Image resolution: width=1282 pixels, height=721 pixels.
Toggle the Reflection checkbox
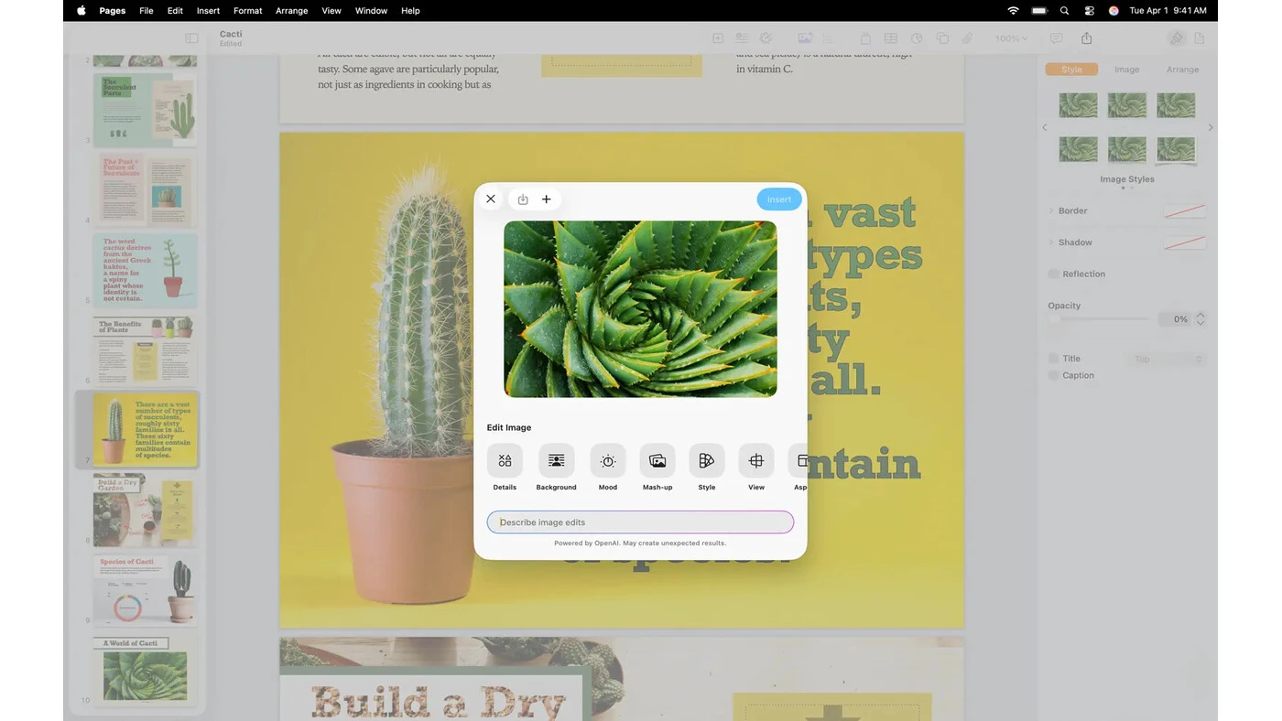tap(1053, 274)
